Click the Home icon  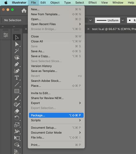[24, 11]
